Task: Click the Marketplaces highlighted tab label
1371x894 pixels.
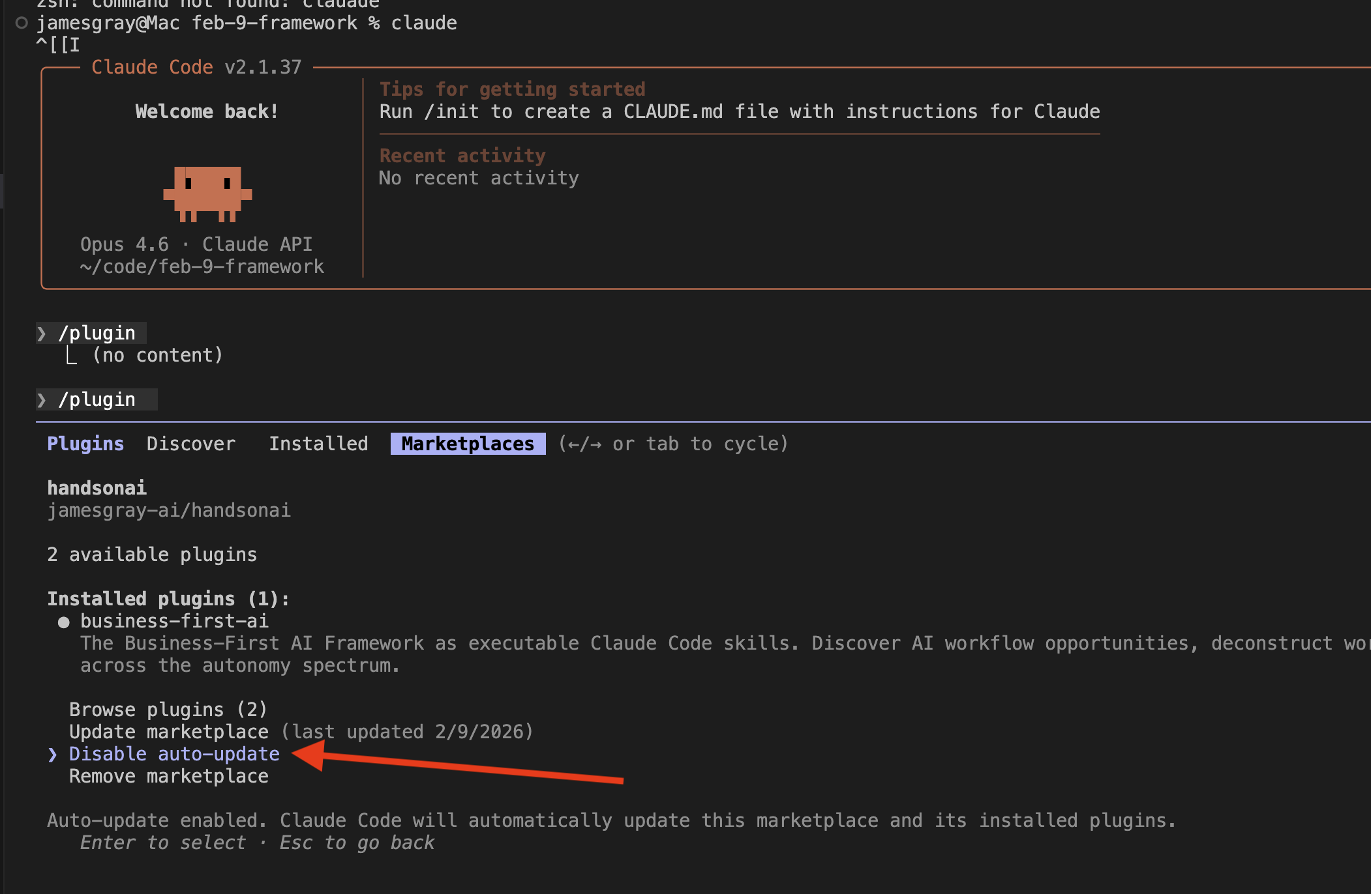Action: (467, 444)
